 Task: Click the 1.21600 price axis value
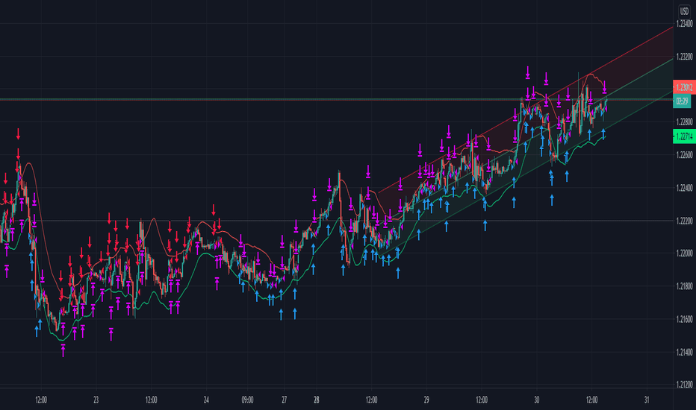[x=685, y=319]
